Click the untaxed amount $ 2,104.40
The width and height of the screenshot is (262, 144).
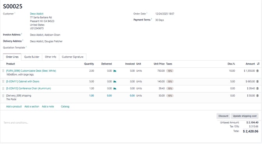[x=252, y=122]
